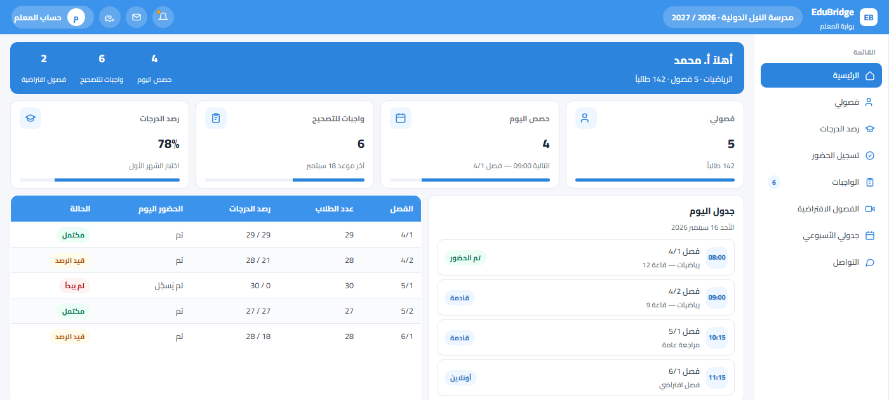Open الواجبات sidebar item
This screenshot has width=889, height=400.
click(821, 182)
